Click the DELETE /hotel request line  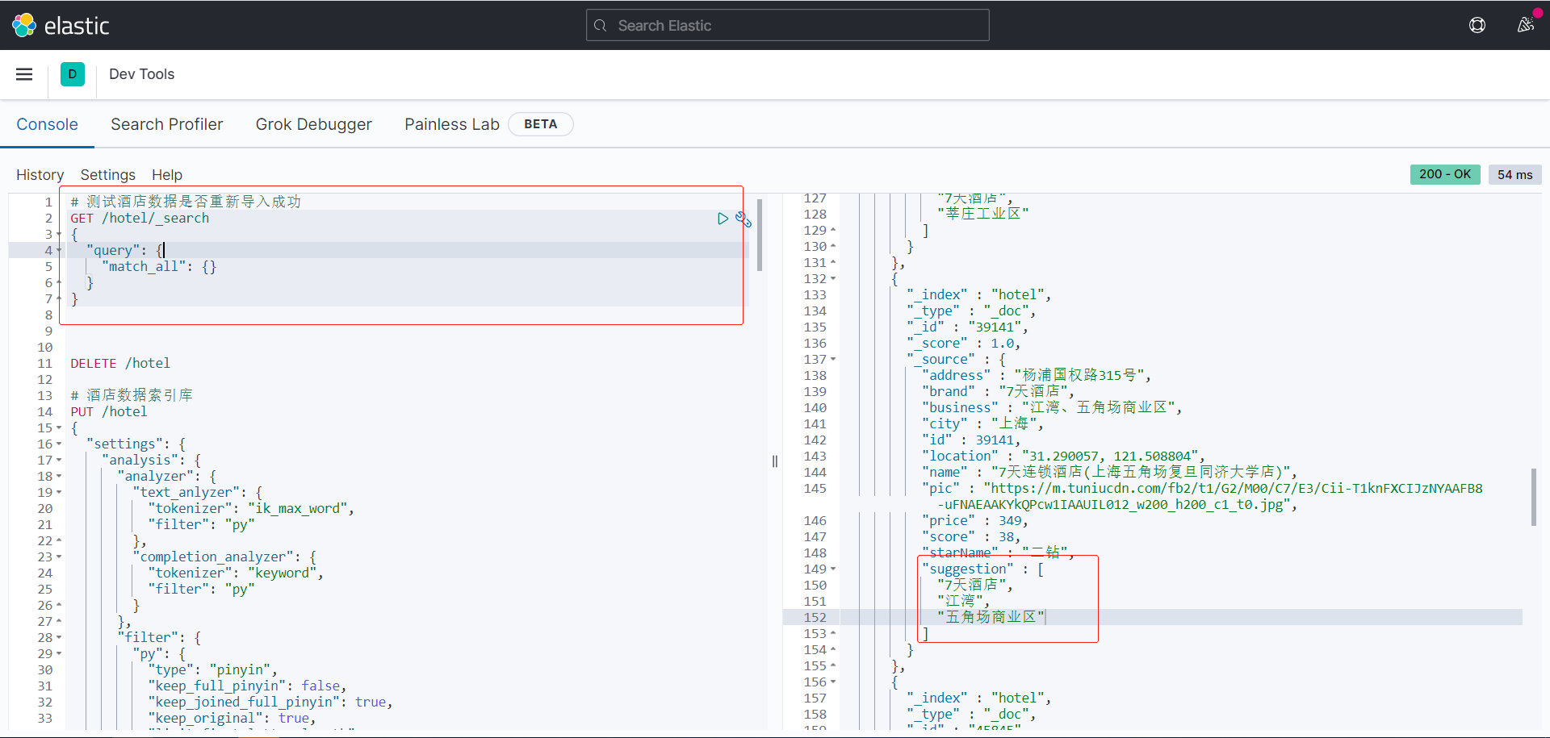[x=120, y=363]
